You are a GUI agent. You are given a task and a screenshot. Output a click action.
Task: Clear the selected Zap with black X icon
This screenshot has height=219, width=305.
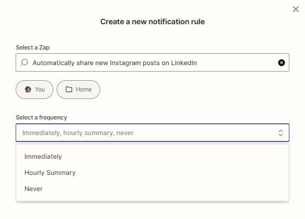281,62
